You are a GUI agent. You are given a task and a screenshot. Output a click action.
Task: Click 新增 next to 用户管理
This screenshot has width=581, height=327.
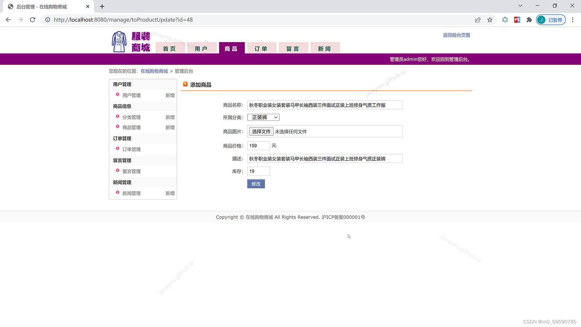click(x=170, y=95)
